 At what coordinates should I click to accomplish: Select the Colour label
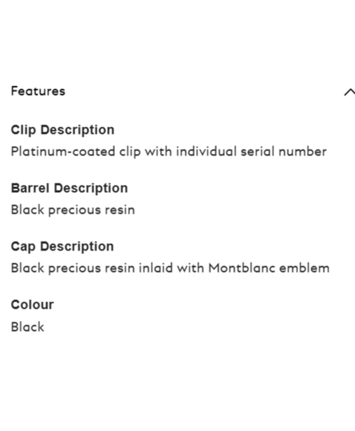coord(32,305)
